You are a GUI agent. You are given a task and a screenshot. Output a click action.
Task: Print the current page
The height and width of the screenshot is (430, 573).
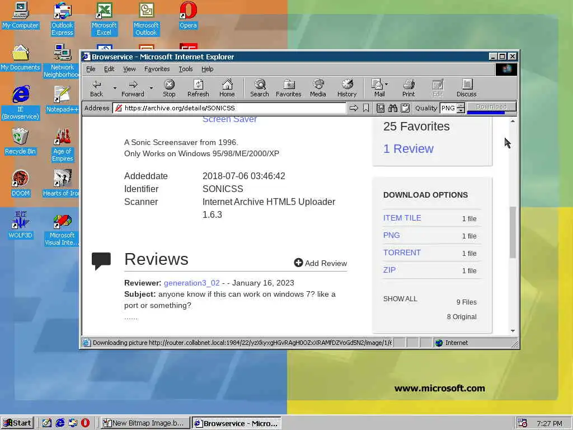click(x=408, y=88)
